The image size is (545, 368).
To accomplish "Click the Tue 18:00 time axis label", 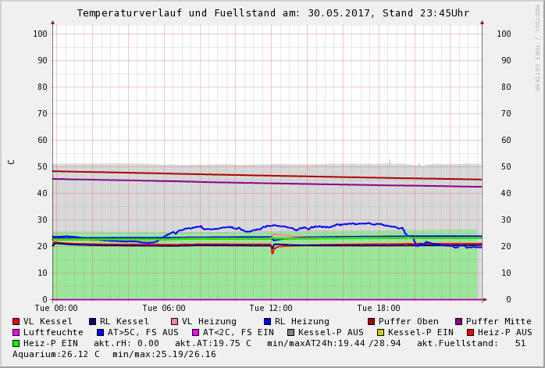I will point(378,309).
